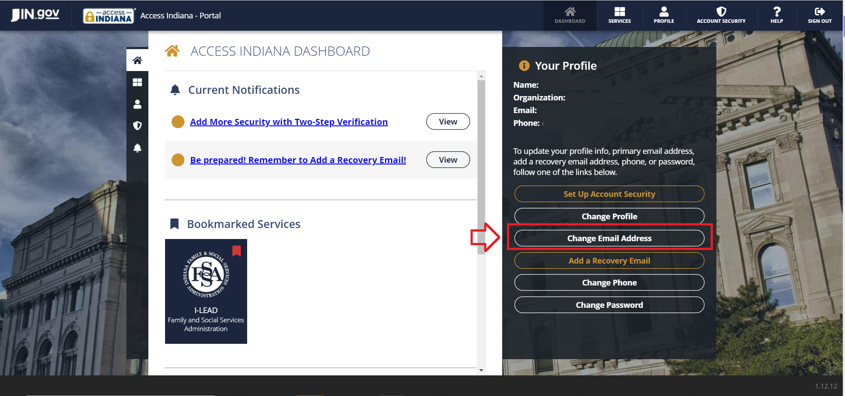
Task: Open the Help menu item
Action: (x=777, y=15)
